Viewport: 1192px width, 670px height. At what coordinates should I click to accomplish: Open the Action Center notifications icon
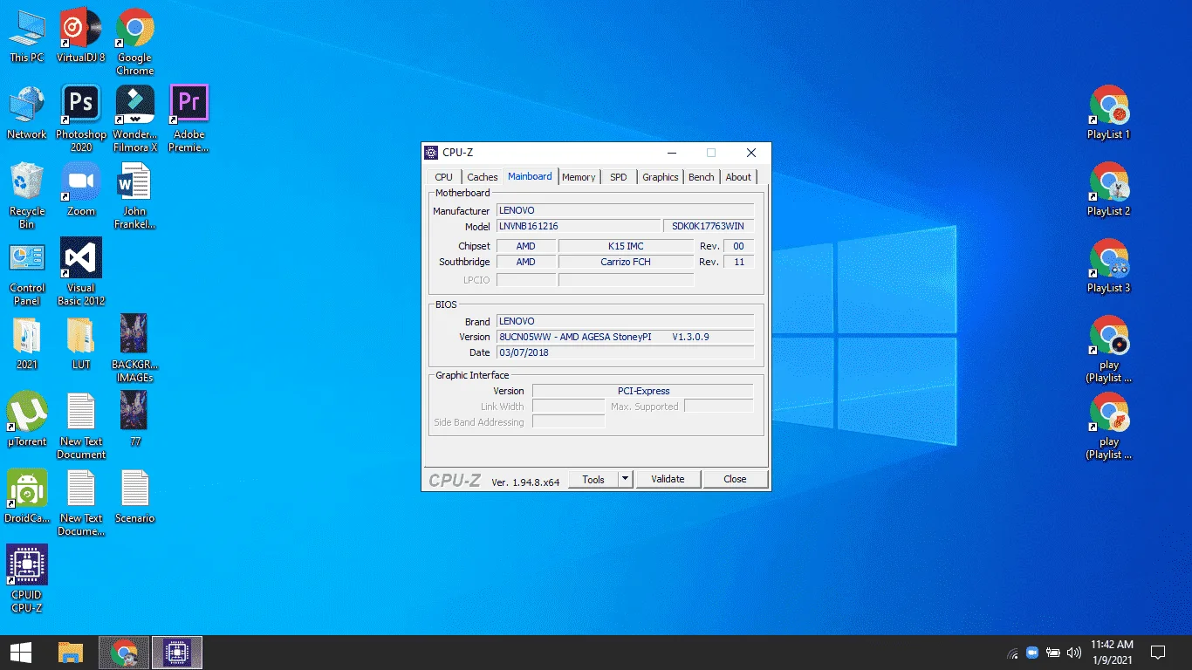1158,653
